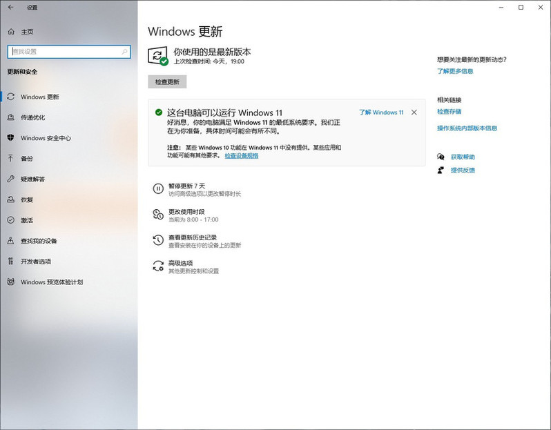
Task: Click the back arrow in the Settings title bar
Action: [10, 8]
